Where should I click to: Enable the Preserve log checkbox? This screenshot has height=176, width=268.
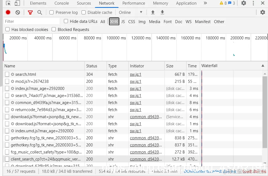pos(51,12)
